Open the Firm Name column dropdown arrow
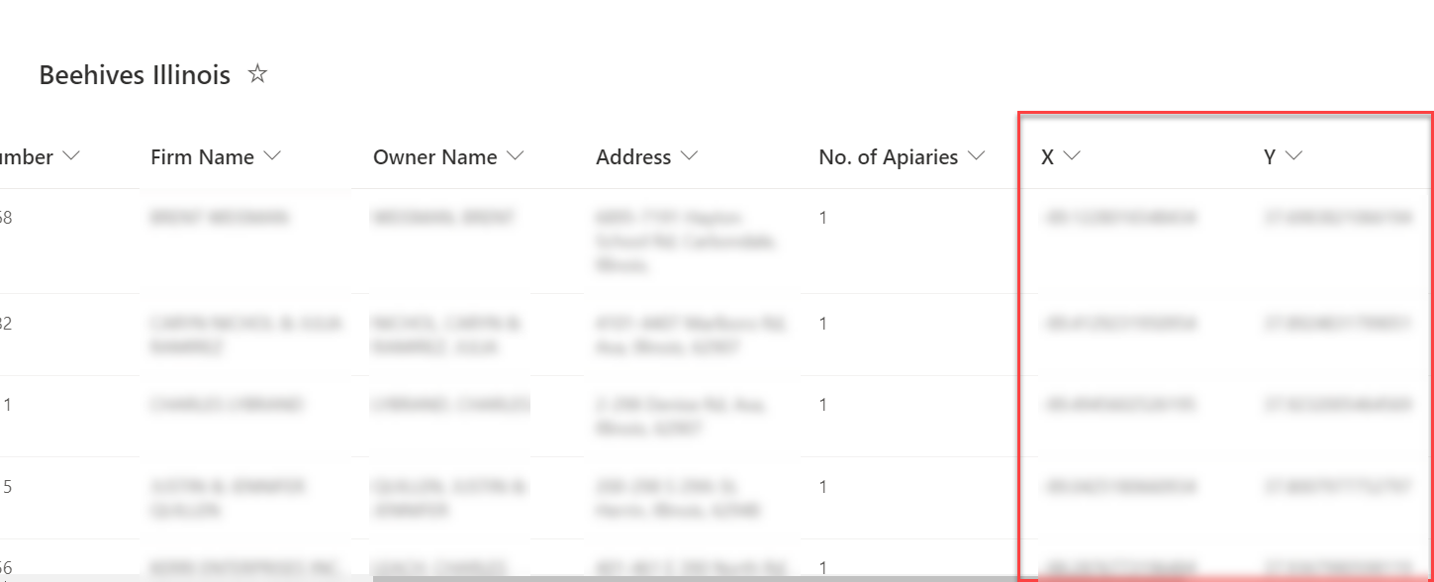The image size is (1434, 582). pos(273,156)
